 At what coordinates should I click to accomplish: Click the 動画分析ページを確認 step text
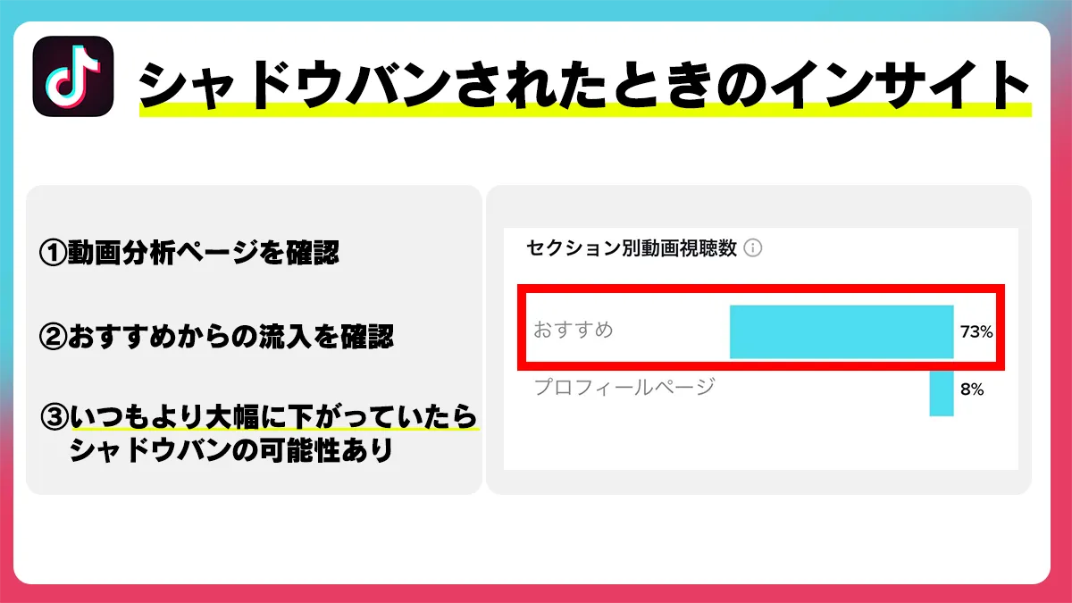tap(203, 254)
